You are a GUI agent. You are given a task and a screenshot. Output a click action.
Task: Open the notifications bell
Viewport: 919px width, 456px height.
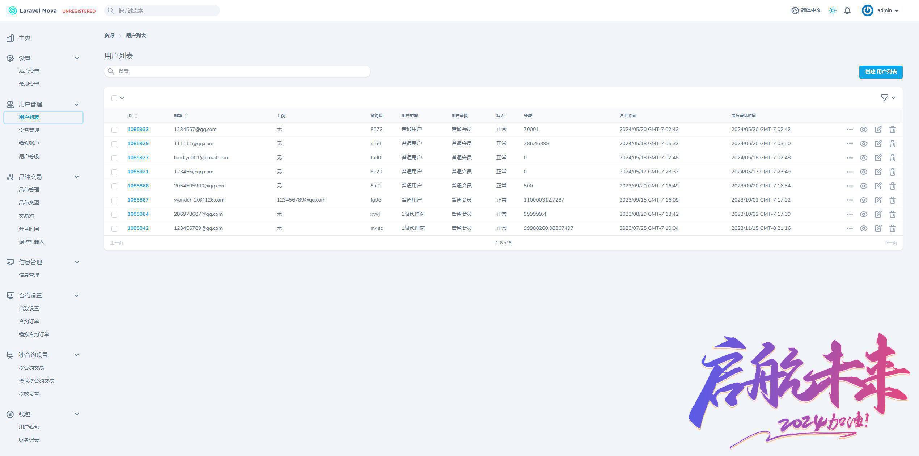pyautogui.click(x=847, y=10)
